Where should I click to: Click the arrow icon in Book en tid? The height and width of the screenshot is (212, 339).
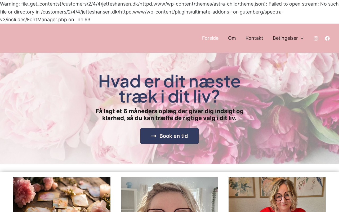(x=154, y=136)
